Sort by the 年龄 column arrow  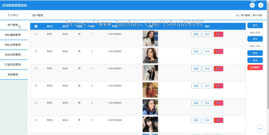click(x=94, y=26)
